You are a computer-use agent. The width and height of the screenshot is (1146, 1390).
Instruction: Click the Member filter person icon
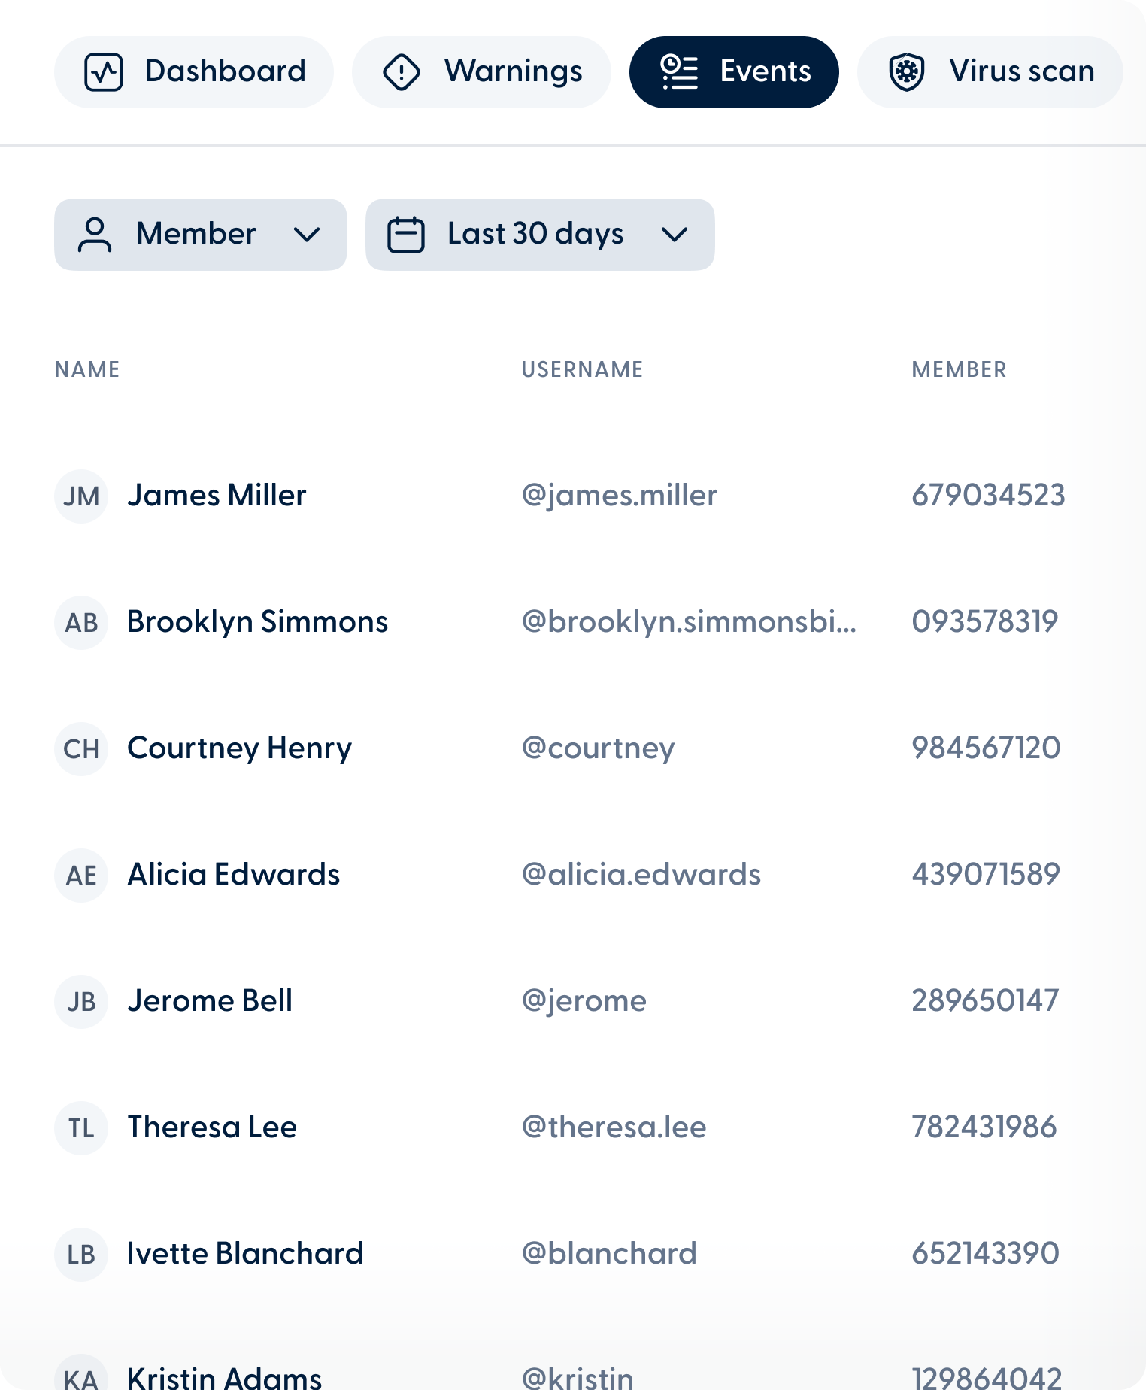95,235
